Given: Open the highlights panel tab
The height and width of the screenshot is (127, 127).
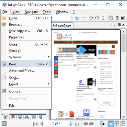Looking at the screenshot, I should tap(34, 117).
